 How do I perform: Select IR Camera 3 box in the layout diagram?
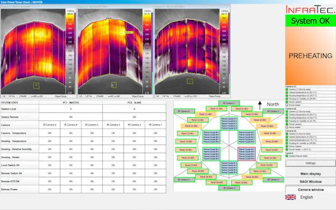(273, 180)
